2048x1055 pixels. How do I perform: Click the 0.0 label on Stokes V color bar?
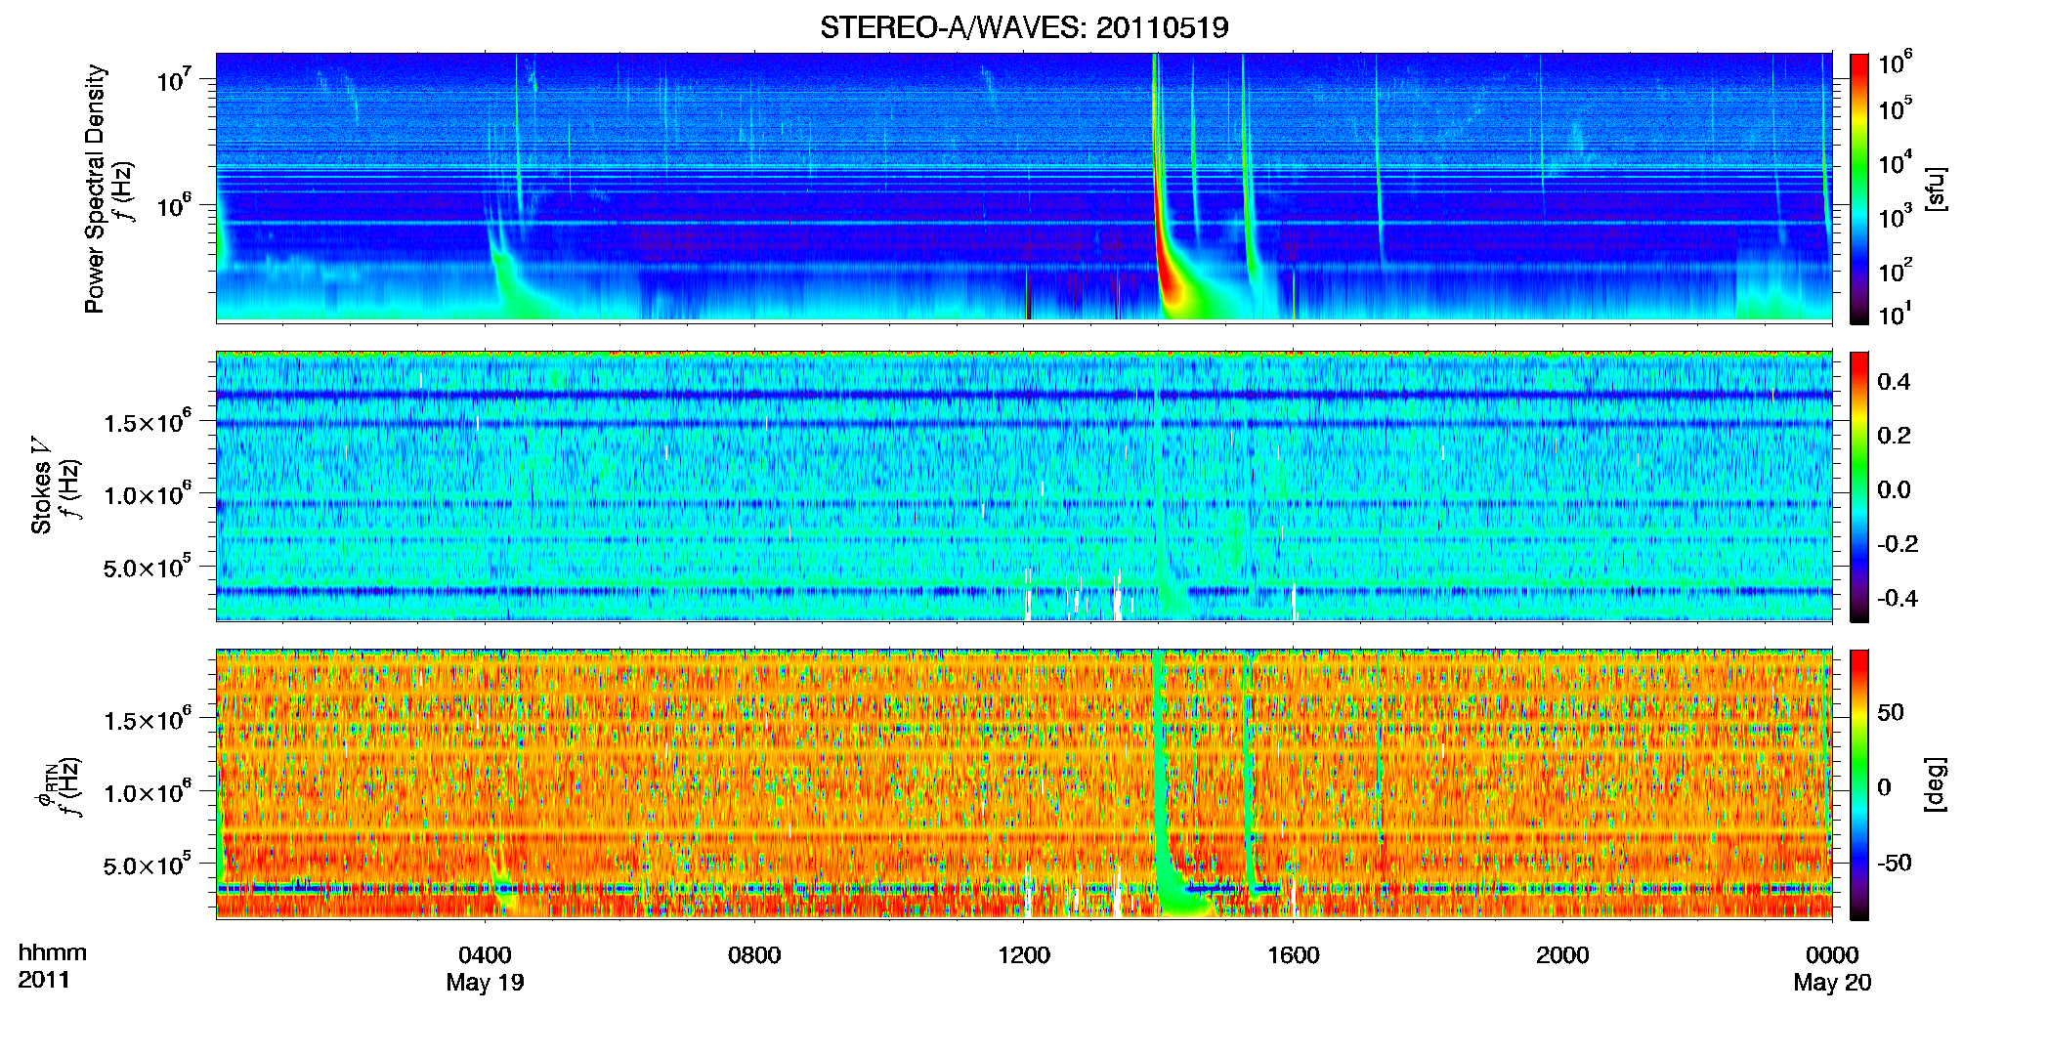pyautogui.click(x=1894, y=490)
